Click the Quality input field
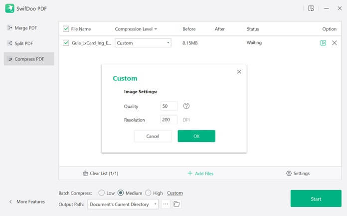This screenshot has width=347, height=216. tap(169, 106)
